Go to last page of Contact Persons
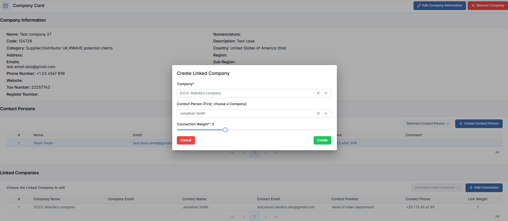 (x=276, y=153)
